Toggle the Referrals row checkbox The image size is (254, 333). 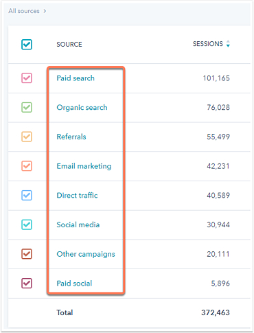pyautogui.click(x=27, y=137)
